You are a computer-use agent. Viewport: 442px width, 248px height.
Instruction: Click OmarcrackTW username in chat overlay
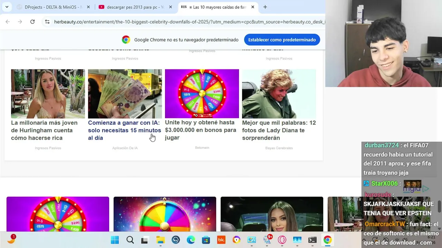[x=385, y=224]
